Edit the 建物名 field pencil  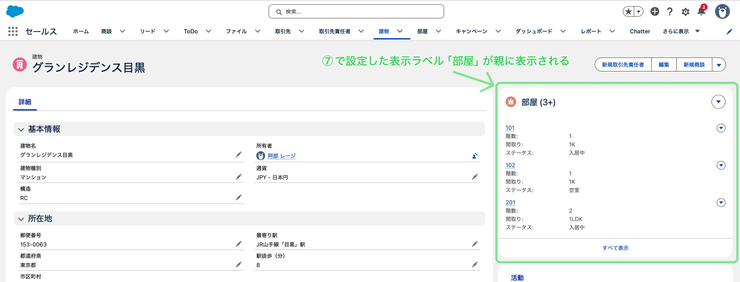pos(239,154)
